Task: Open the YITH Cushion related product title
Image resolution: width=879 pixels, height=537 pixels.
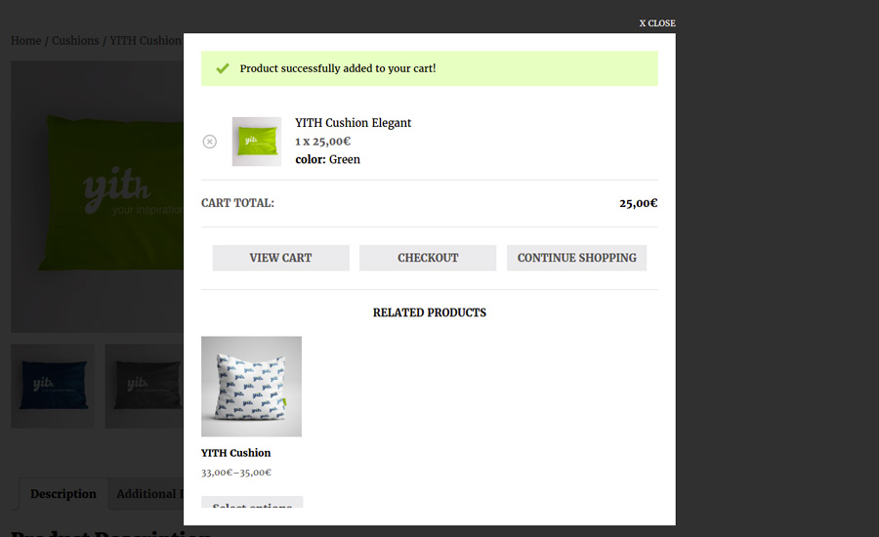Action: point(236,453)
